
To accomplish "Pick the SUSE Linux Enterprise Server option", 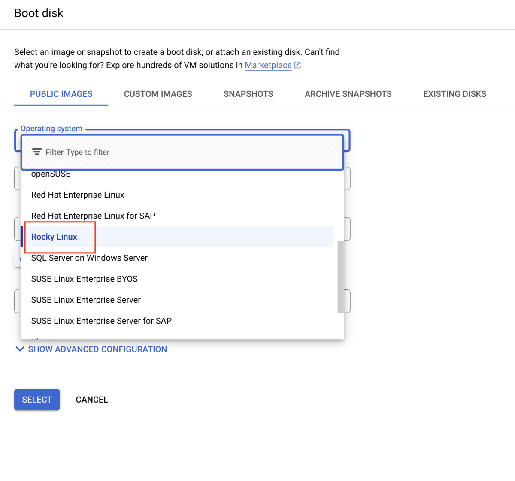I will click(x=177, y=300).
